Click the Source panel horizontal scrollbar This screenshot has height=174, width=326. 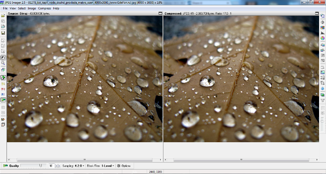point(84,160)
